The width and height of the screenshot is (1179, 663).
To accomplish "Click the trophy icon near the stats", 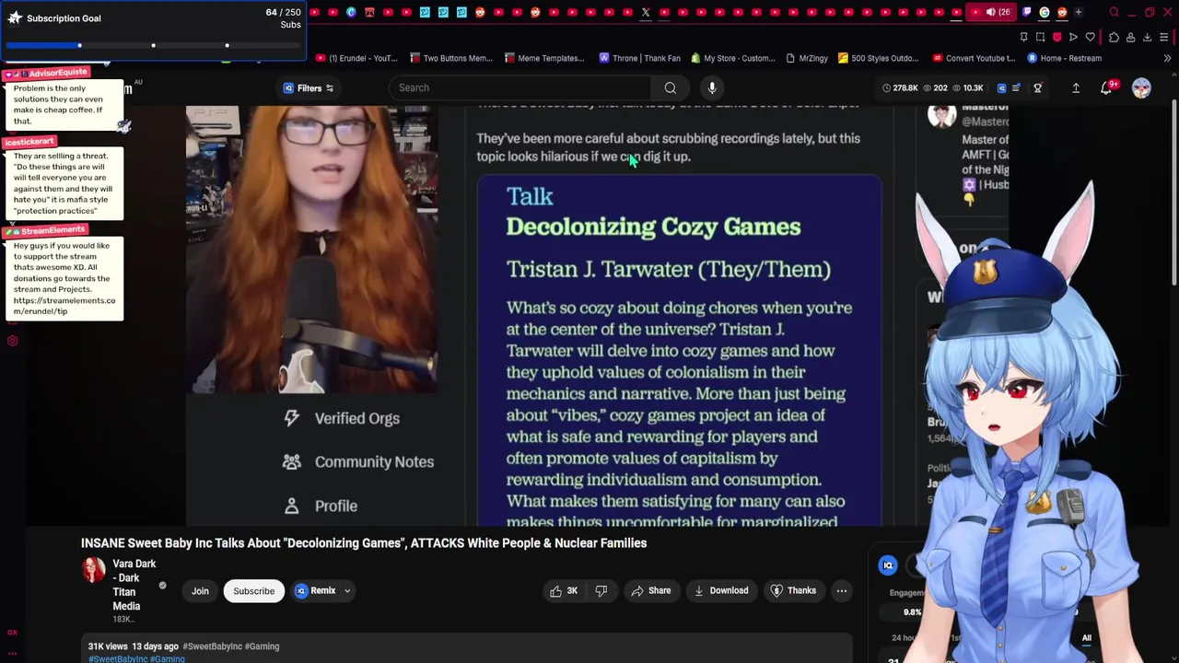I will pos(1037,87).
